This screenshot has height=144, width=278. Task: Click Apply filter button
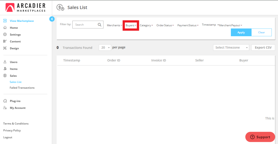[x=241, y=32]
